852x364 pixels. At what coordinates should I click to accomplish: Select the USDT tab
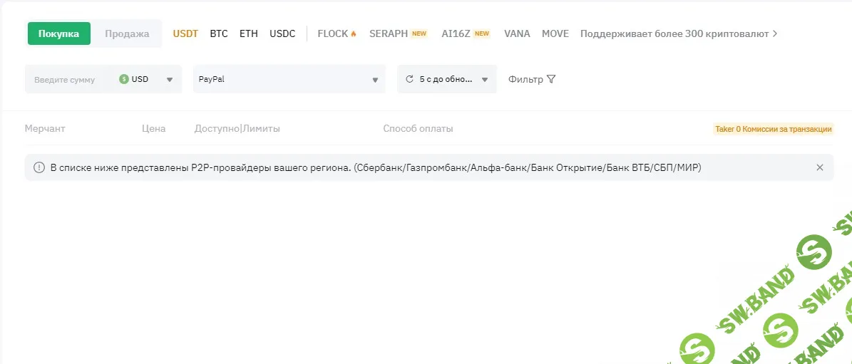click(185, 33)
